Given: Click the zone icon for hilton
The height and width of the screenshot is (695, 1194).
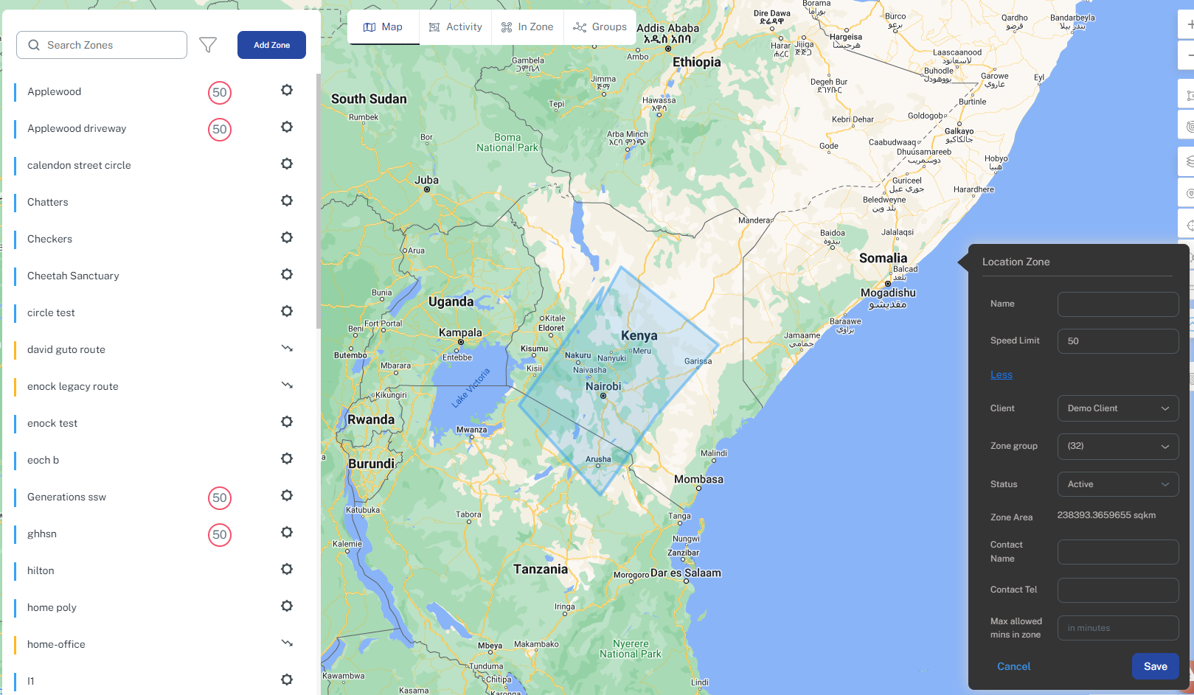Looking at the screenshot, I should [287, 569].
